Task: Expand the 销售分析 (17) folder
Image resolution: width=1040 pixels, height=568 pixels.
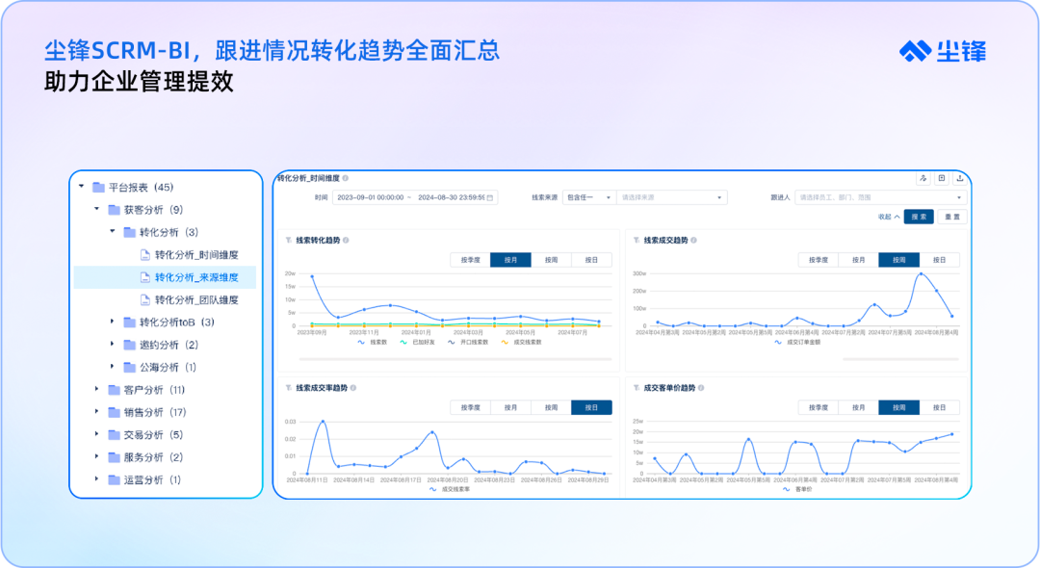Action: pos(97,412)
